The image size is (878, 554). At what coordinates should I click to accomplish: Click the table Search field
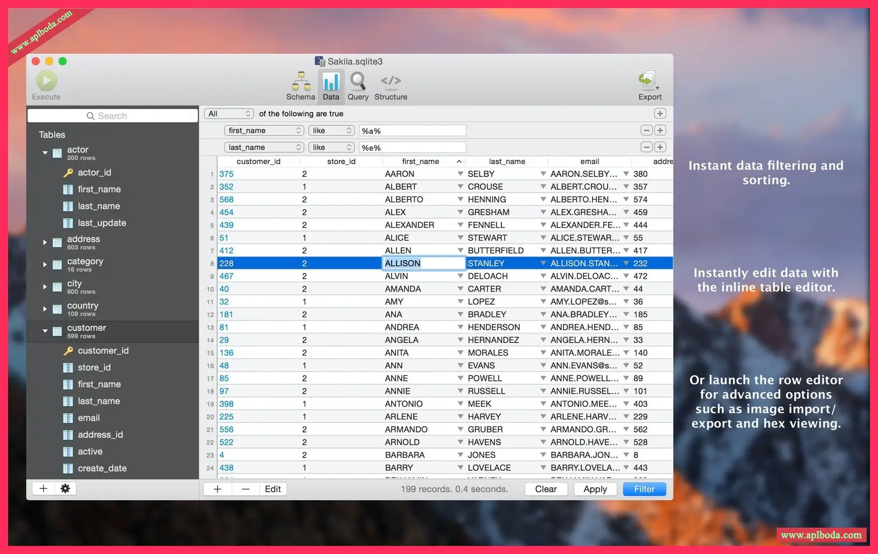[x=113, y=116]
